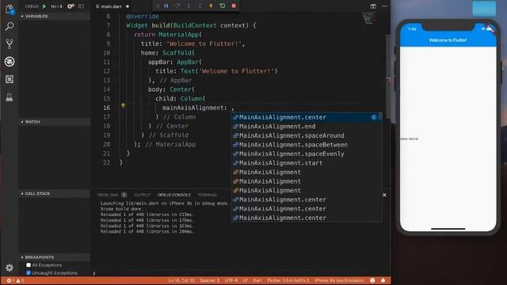This screenshot has height=285, width=507.
Task: Choose MainAxisAlignment.start suggestion
Action: [306, 163]
